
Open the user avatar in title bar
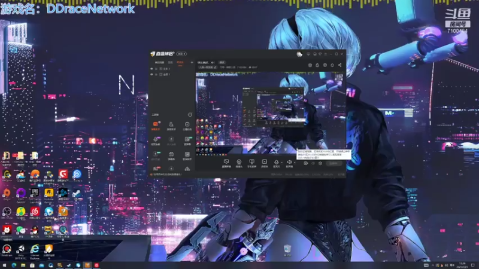(x=299, y=54)
